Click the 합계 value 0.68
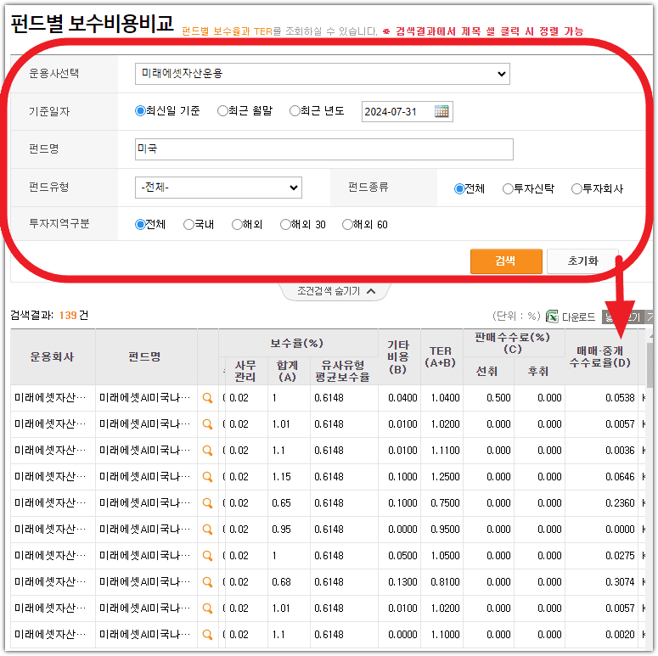This screenshot has width=658, height=656. [x=281, y=582]
